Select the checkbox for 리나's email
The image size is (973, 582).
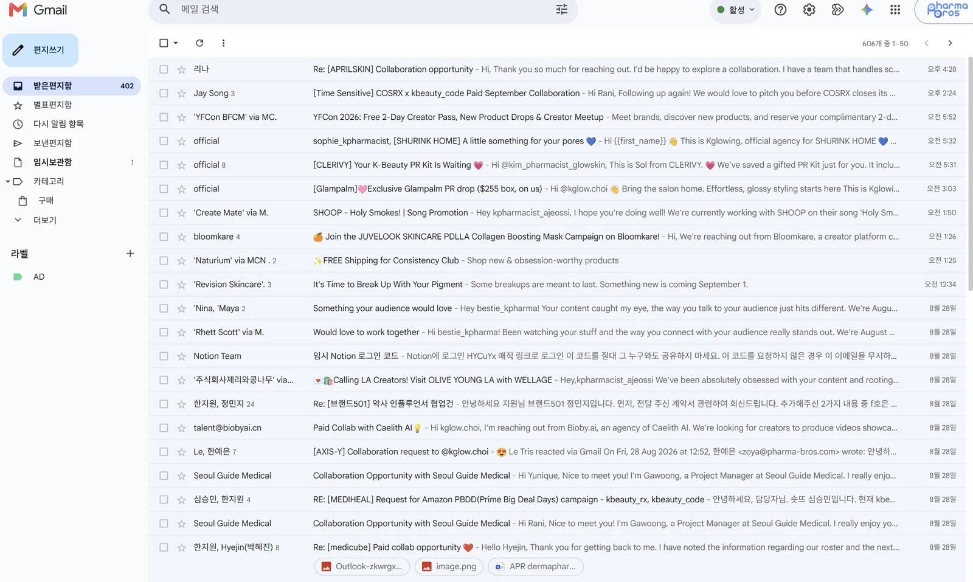coord(164,69)
